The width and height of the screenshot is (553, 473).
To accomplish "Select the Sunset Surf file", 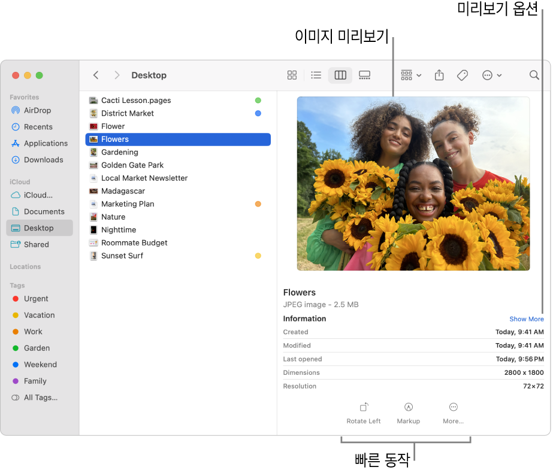I will click(178, 256).
